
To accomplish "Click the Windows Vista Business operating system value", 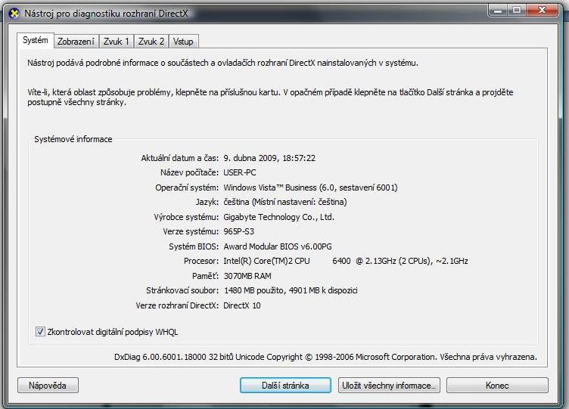I will (x=310, y=187).
